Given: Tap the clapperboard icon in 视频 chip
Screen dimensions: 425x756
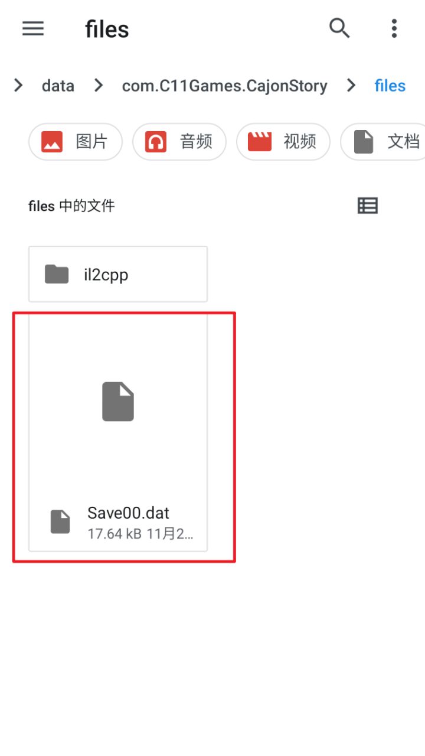Looking at the screenshot, I should pos(260,142).
